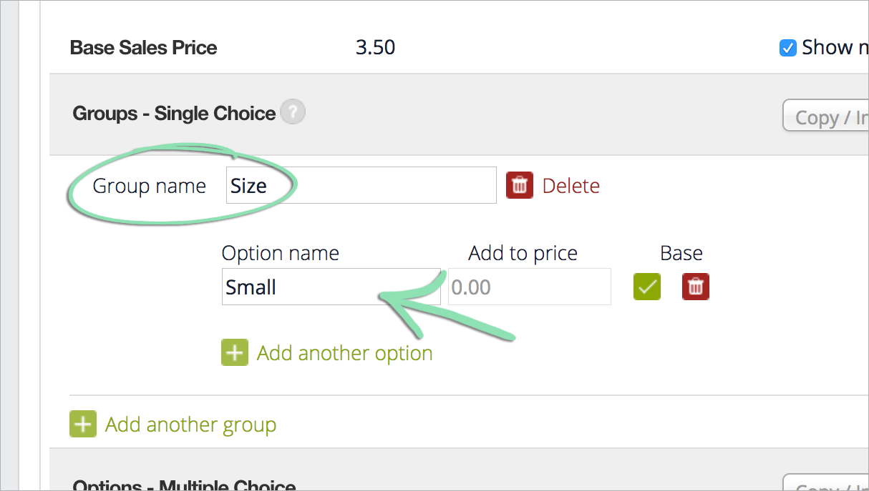This screenshot has width=869, height=491.
Task: Click red trash icon beside Size group
Action: [520, 186]
